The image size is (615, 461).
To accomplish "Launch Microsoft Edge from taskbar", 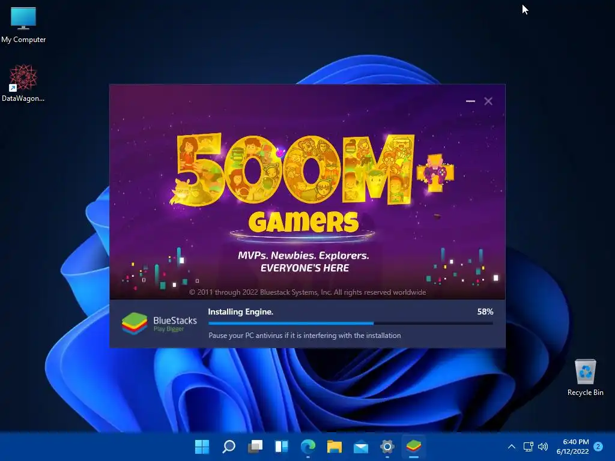I will tap(308, 447).
